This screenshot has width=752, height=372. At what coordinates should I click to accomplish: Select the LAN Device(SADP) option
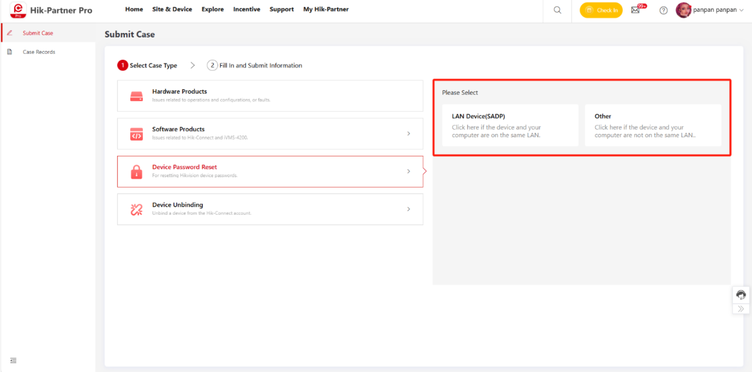[x=510, y=125]
